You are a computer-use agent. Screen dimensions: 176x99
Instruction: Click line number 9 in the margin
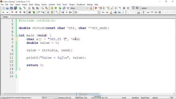[x=12, y=50]
